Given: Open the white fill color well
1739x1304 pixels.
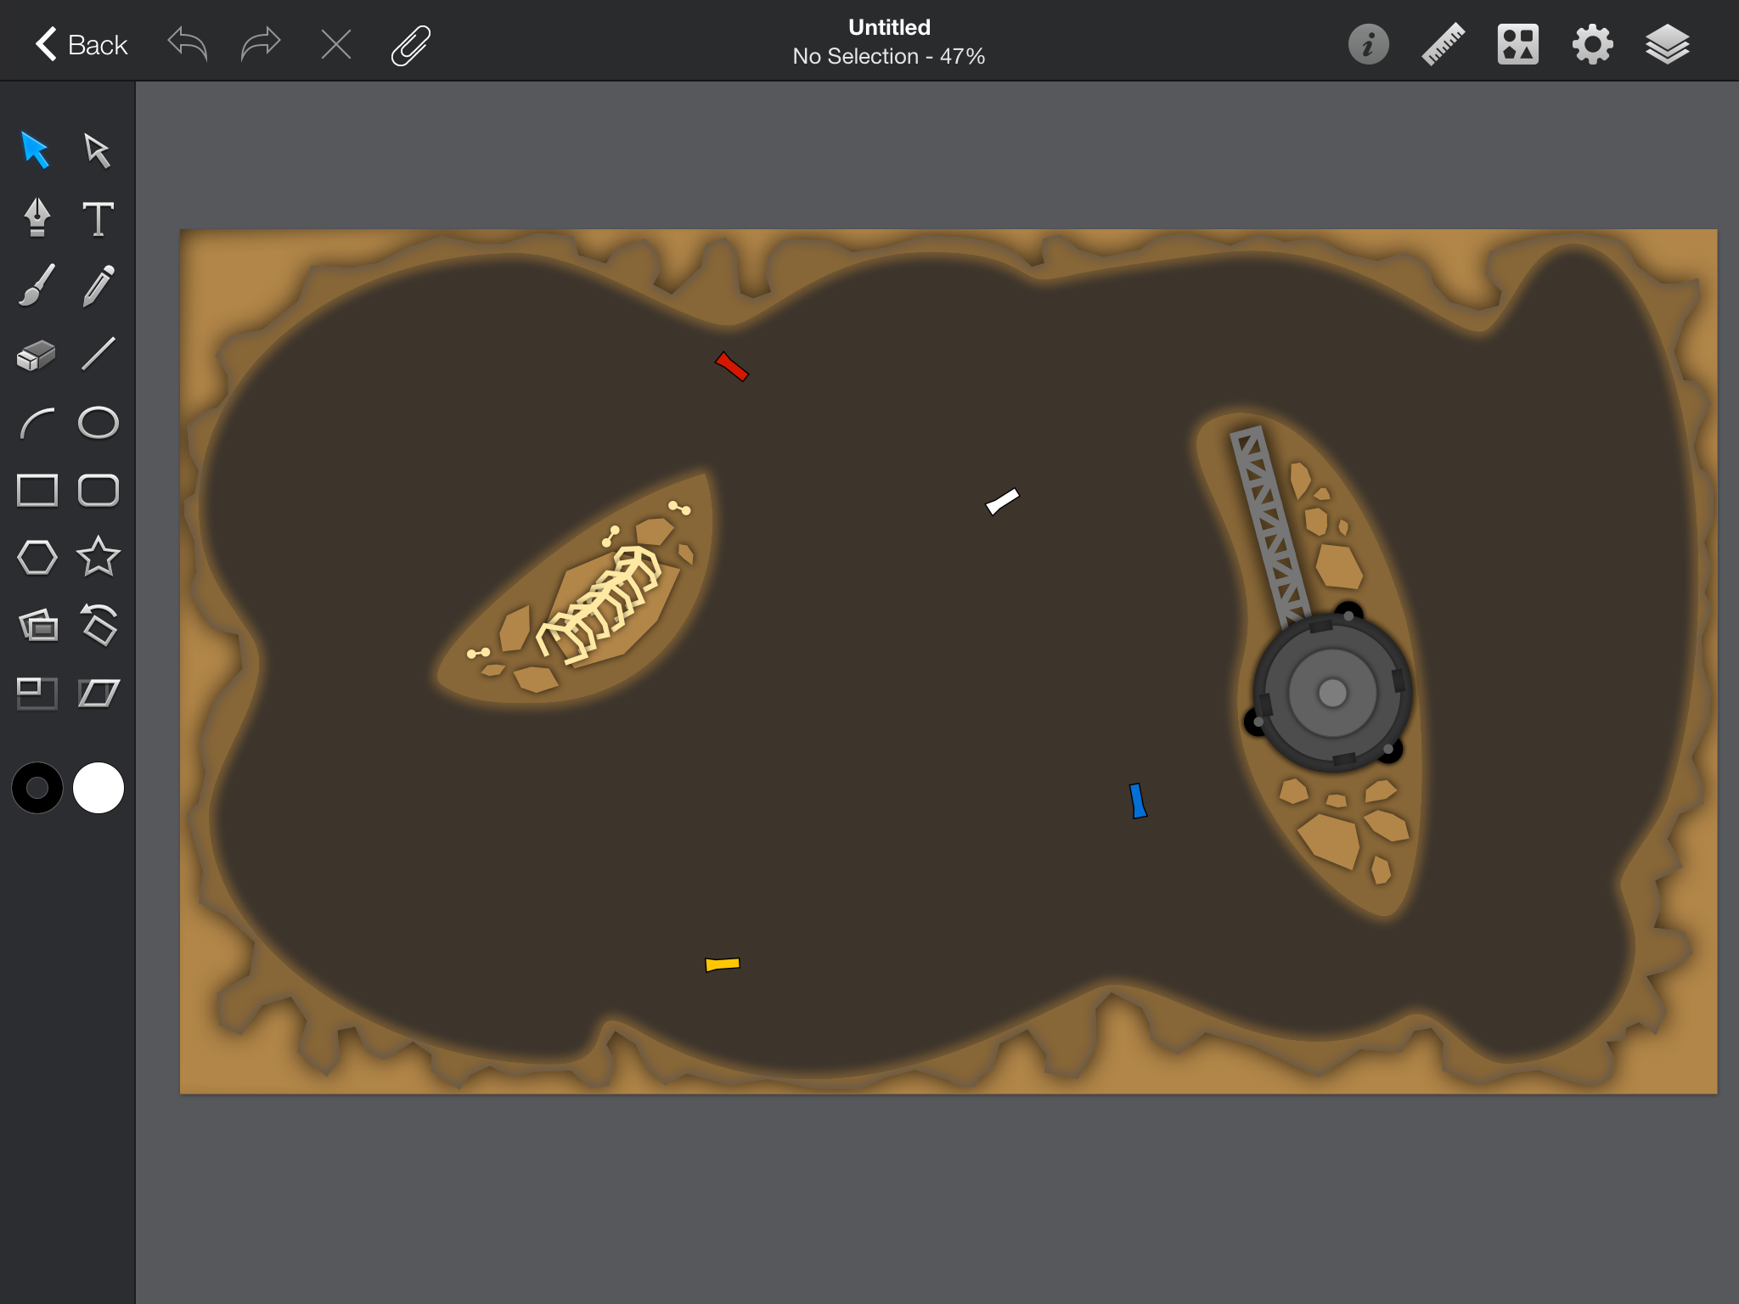Looking at the screenshot, I should click(x=98, y=788).
